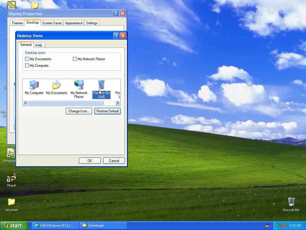This screenshot has height=230, width=306.
Task: Open the Themes tab in Display Properties
Action: [x=17, y=23]
